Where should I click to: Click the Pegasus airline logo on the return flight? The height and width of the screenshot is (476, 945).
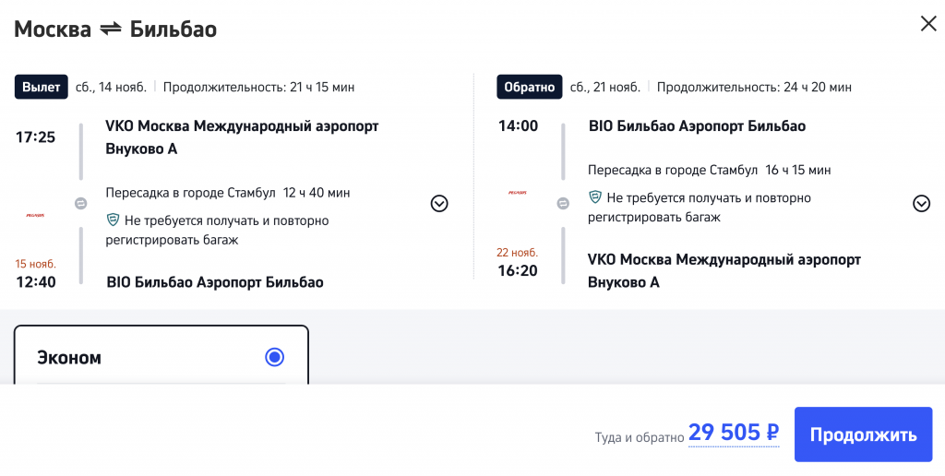(517, 193)
